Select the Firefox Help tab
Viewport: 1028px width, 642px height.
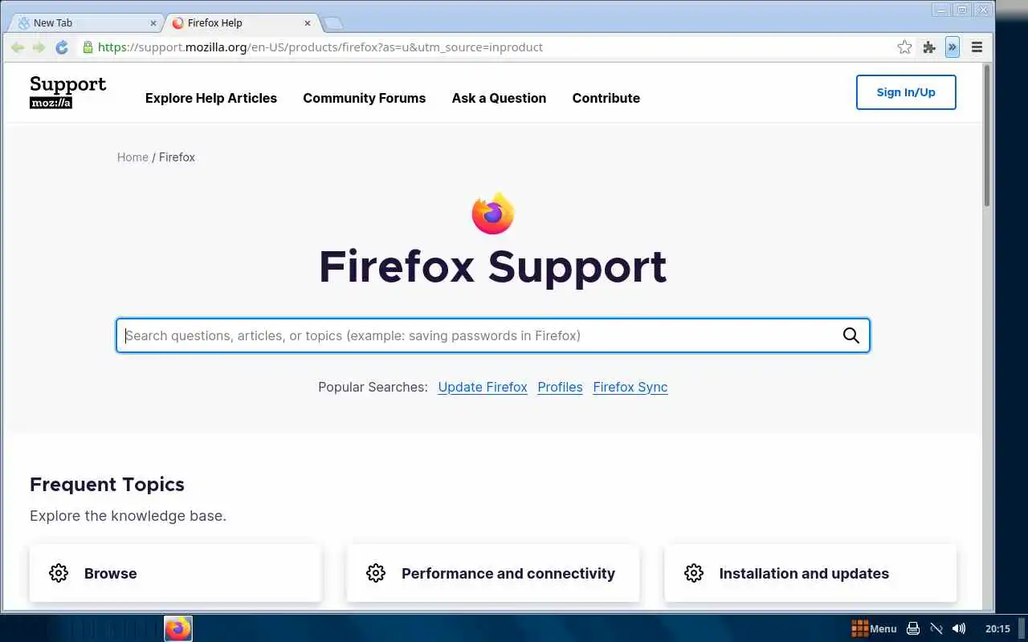(x=241, y=23)
